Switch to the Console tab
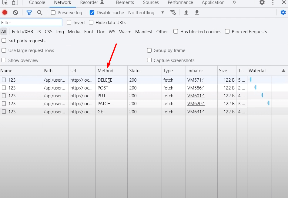 (x=37, y=2)
